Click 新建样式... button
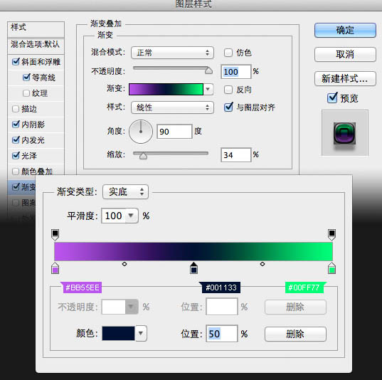The image size is (382, 380). pos(345,78)
